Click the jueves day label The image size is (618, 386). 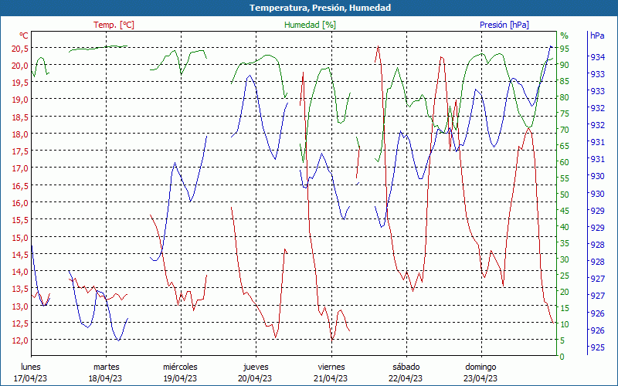(256, 367)
